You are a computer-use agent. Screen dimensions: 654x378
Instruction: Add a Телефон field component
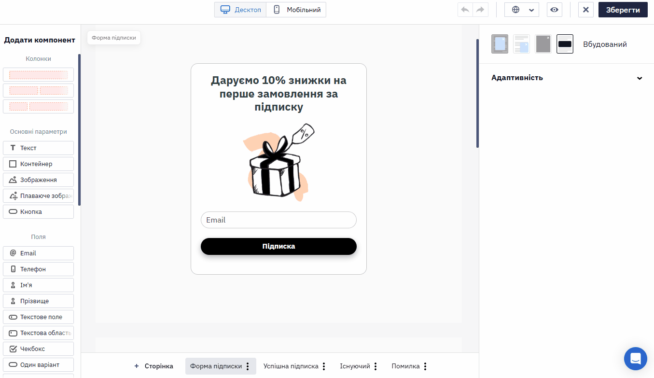[38, 269]
